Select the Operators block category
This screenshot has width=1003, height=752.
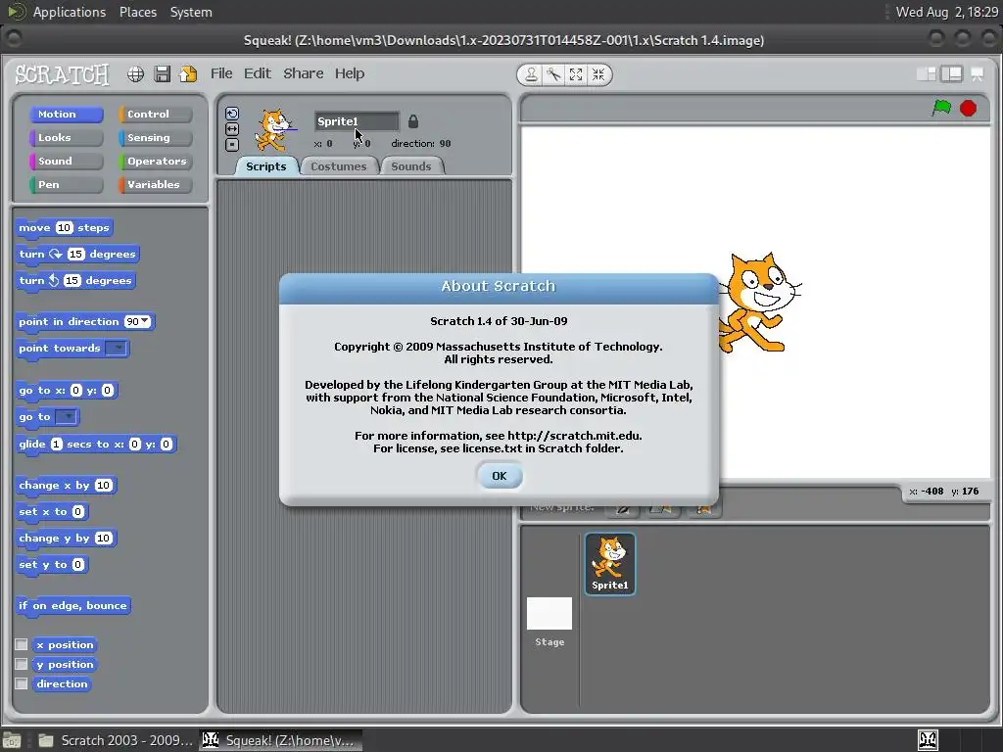click(155, 162)
